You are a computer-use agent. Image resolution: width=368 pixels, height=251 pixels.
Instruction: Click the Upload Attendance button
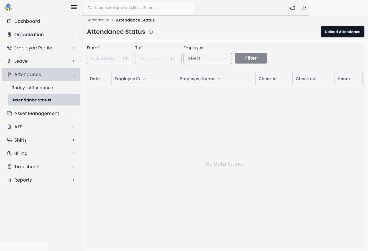[x=342, y=32]
